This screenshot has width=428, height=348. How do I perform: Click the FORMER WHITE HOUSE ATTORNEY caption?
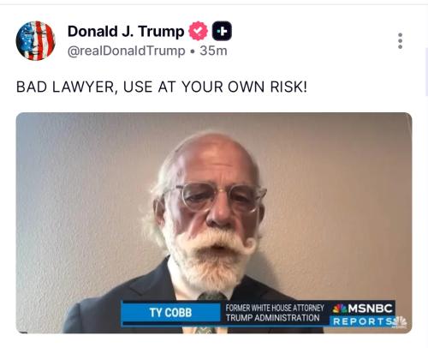point(275,308)
